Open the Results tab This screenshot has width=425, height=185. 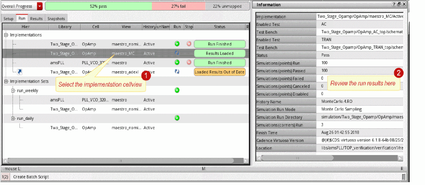tap(36, 19)
